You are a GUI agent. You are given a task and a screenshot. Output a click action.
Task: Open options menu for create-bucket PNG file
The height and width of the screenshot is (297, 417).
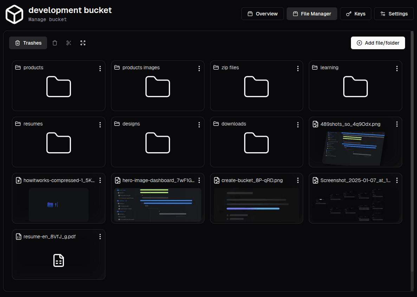click(298, 180)
